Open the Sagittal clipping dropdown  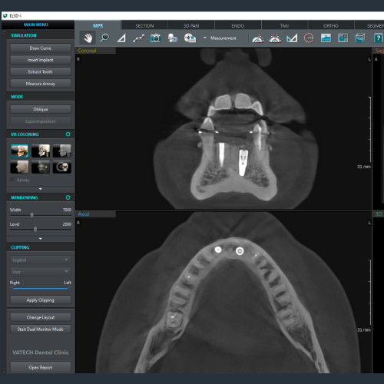(41, 260)
